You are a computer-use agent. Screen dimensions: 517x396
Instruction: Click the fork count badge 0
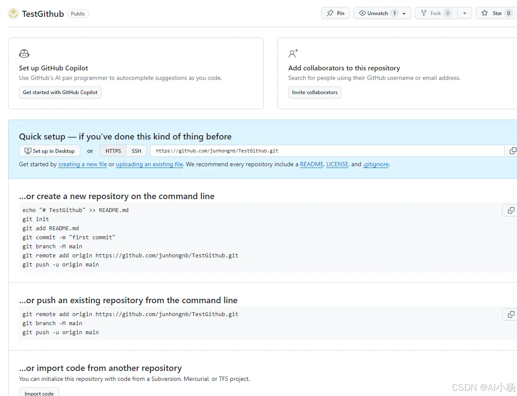coord(448,13)
